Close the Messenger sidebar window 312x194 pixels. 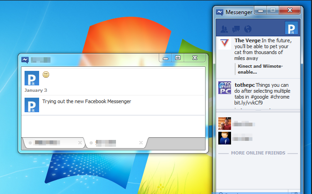click(x=290, y=10)
